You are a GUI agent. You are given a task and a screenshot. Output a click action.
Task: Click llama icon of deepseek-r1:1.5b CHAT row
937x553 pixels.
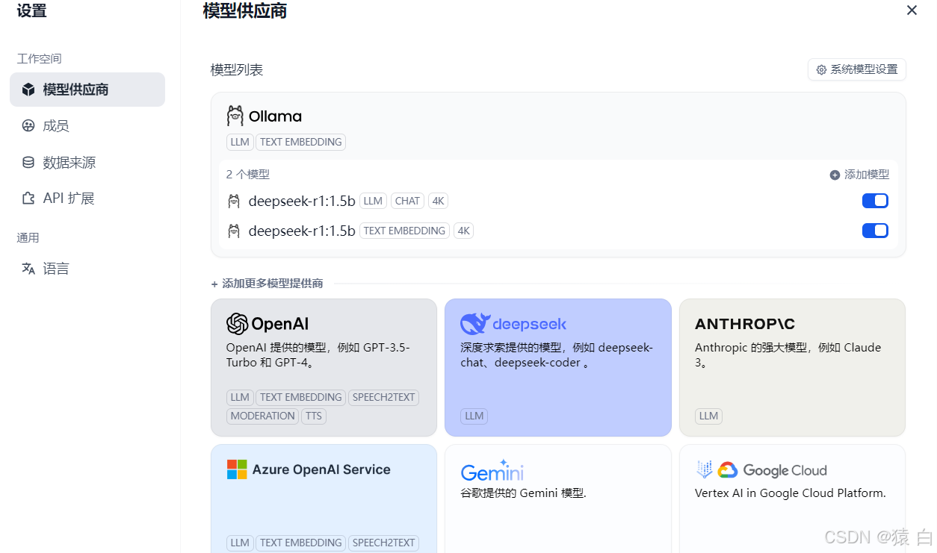[234, 201]
